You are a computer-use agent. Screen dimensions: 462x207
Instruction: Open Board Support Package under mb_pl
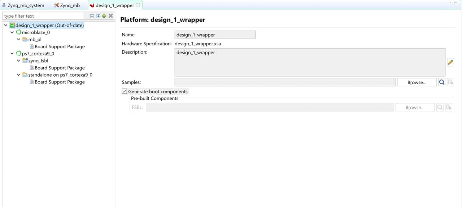(60, 46)
